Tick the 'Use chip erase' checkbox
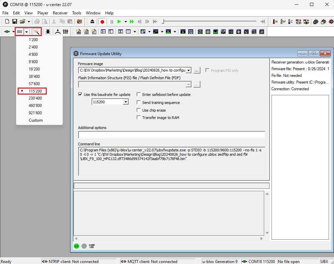Viewport: 334px width, 264px height. click(x=139, y=110)
